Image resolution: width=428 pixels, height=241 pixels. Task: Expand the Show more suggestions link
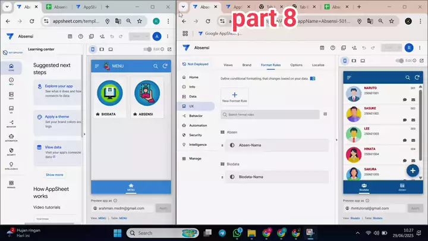pyautogui.click(x=54, y=175)
